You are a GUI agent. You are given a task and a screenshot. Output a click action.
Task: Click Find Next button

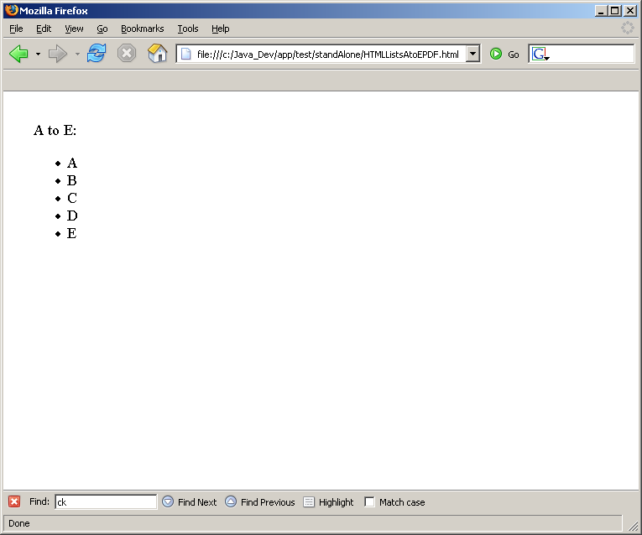point(189,501)
